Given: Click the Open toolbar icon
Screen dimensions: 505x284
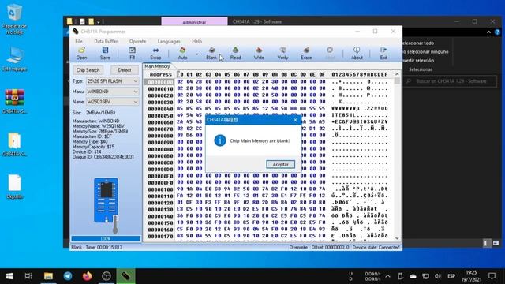Looking at the screenshot, I should [81, 53].
